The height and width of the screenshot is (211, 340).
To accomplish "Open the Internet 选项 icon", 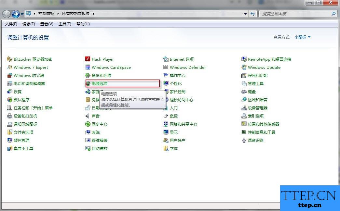I will pyautogui.click(x=166, y=59).
